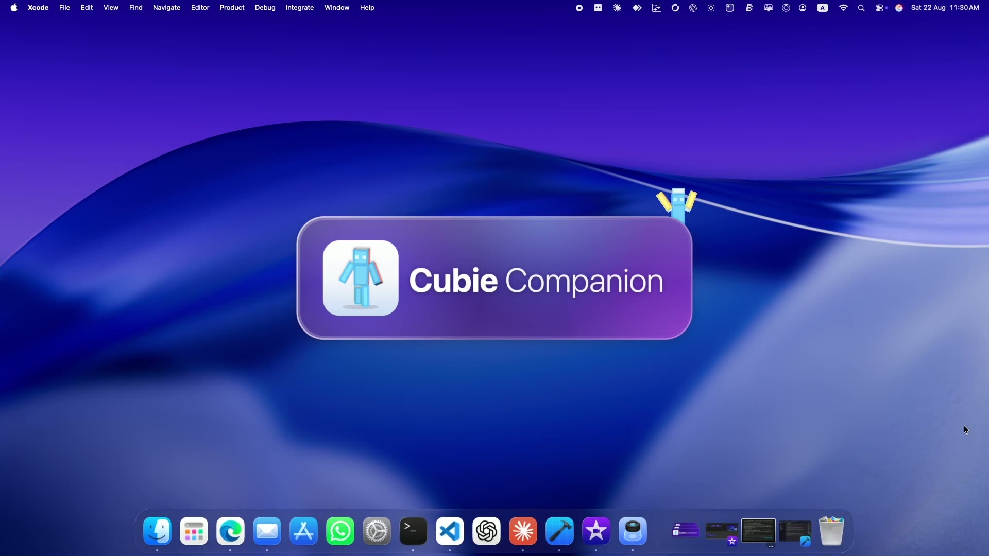Open the Product menu
This screenshot has width=989, height=556.
point(232,8)
